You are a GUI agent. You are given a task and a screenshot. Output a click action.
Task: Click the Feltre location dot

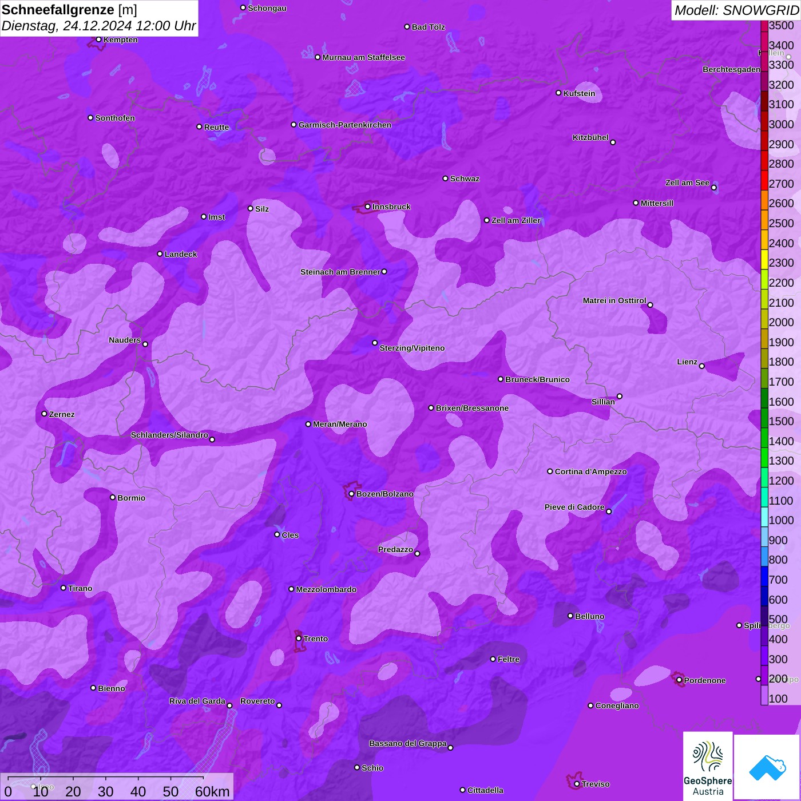[493, 659]
